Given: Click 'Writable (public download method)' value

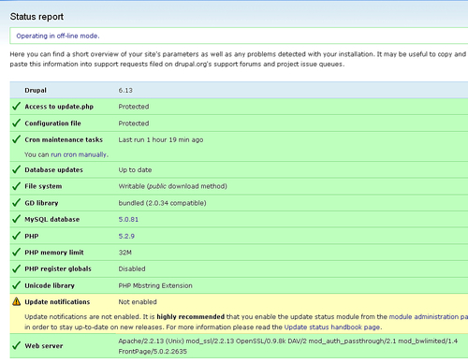Looking at the screenshot, I should click(x=172, y=186).
